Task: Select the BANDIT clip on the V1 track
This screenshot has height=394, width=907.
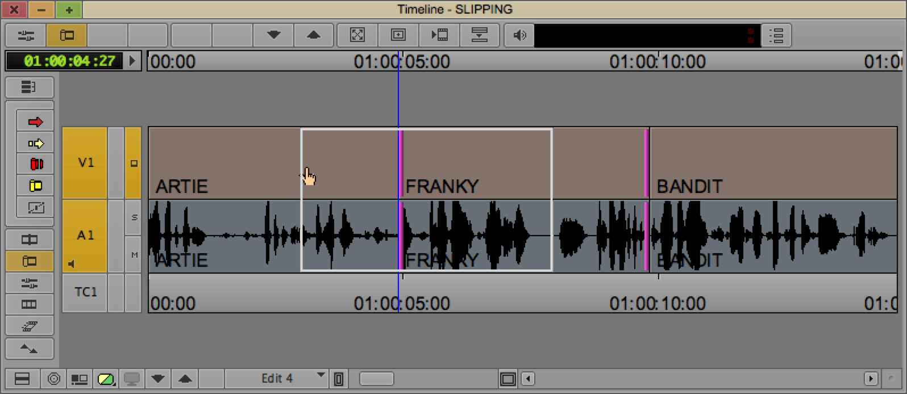Action: [773, 163]
